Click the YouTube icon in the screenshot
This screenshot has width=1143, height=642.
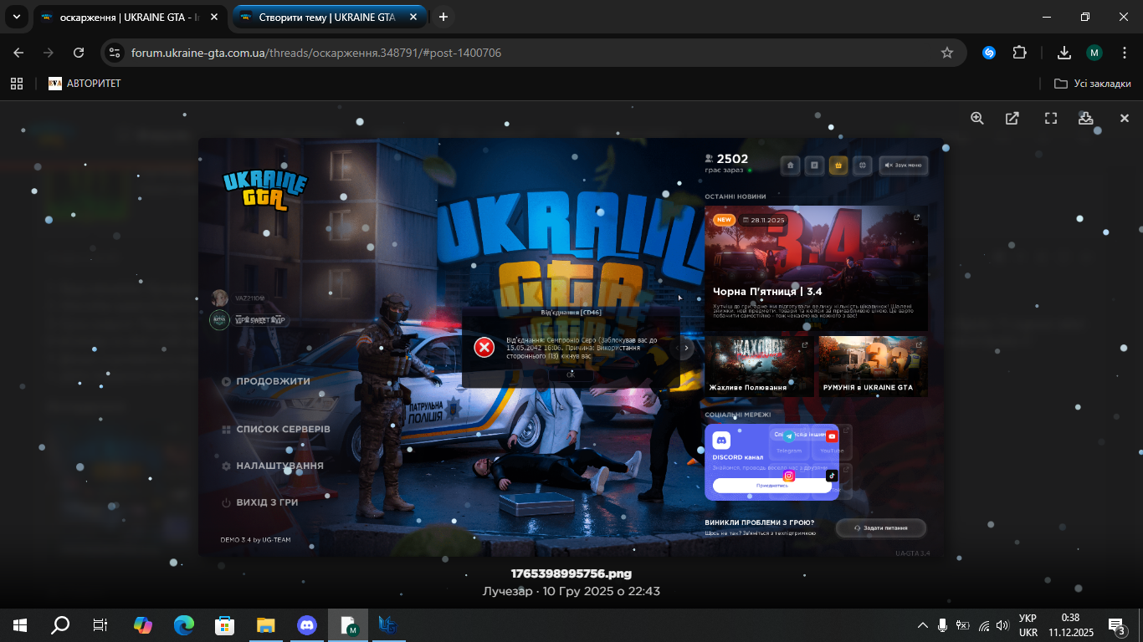tap(832, 436)
